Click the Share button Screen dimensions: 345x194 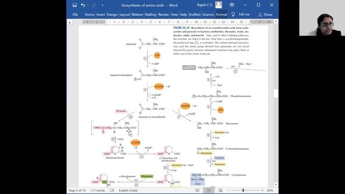pyautogui.click(x=265, y=15)
